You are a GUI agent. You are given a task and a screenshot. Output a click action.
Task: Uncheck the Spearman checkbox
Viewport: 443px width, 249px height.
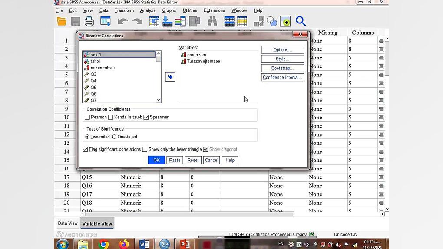146,117
